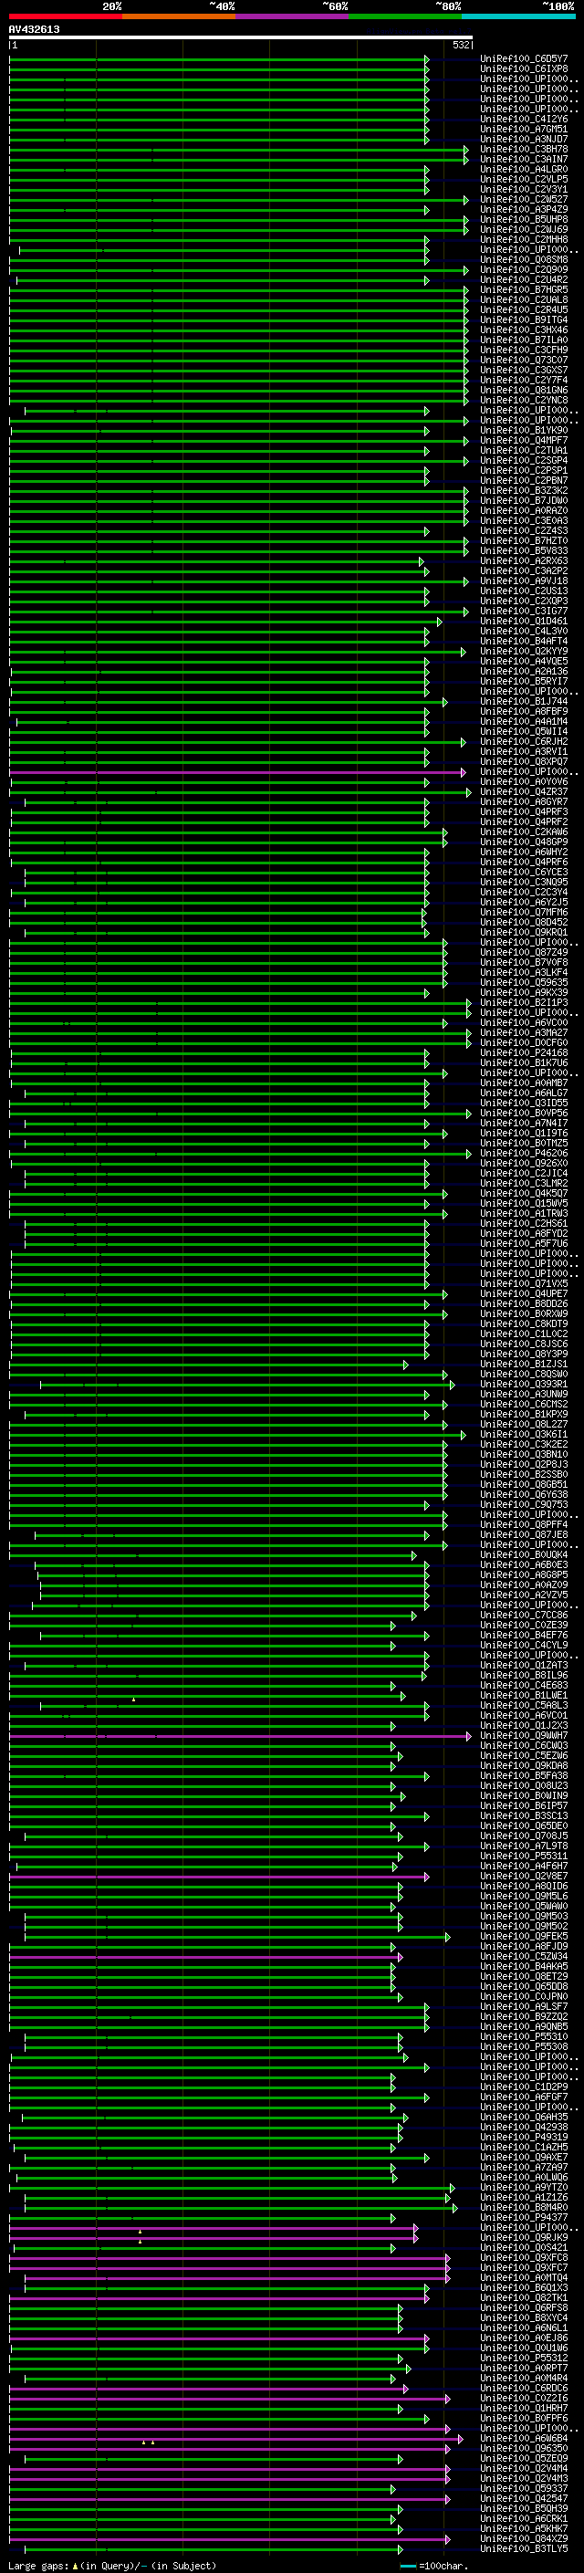The image size is (584, 2573).
Task: Select hit label UniRef100_Q9XFC8
Action: click(524, 2257)
